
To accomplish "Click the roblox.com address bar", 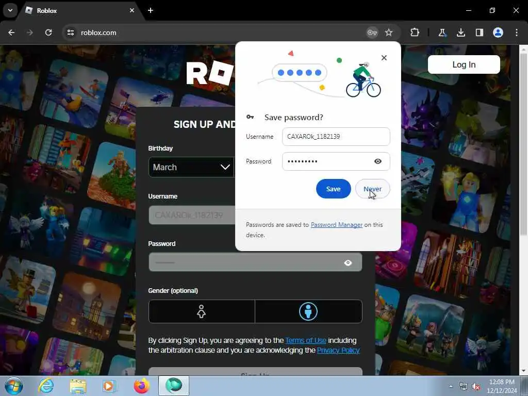I will 216,32.
